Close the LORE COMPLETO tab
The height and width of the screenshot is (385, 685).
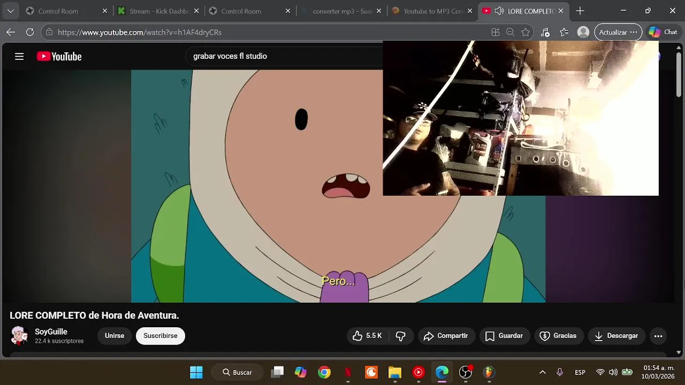point(561,11)
